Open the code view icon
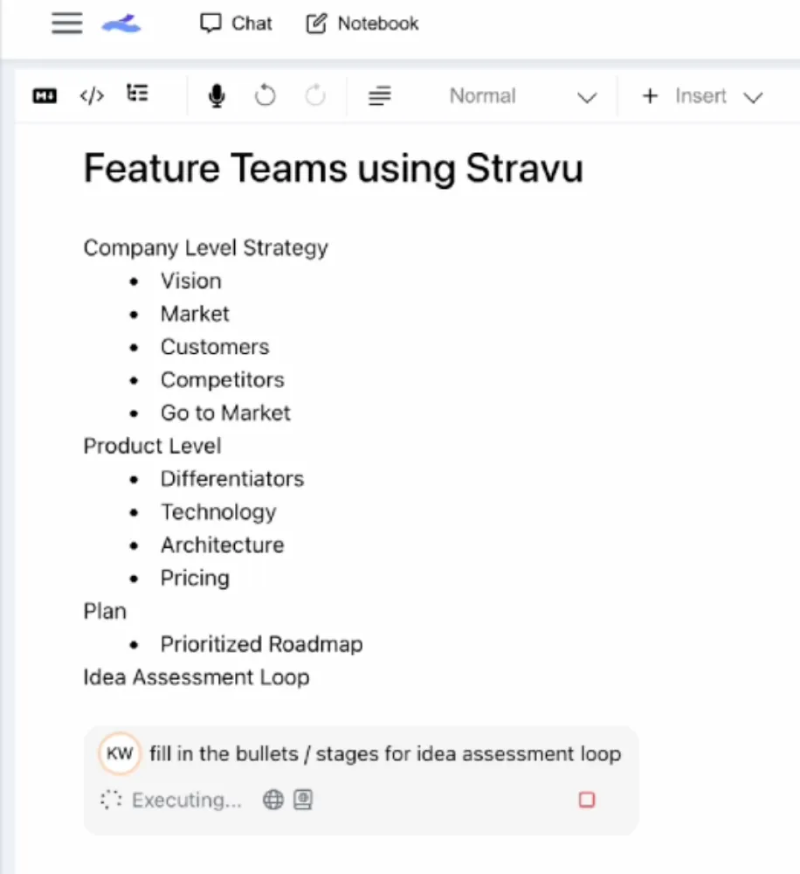 point(92,96)
